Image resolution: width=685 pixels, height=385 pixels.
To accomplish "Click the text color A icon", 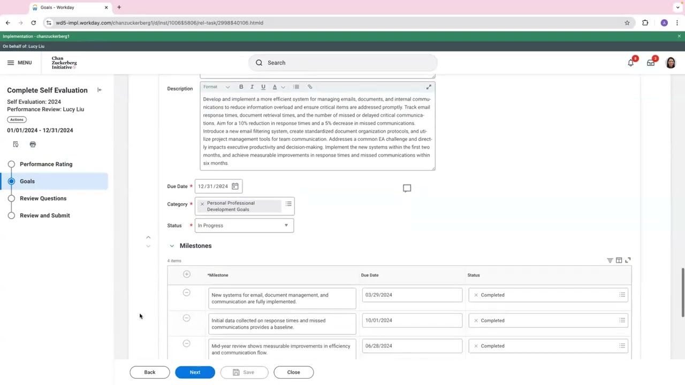I will click(x=275, y=87).
